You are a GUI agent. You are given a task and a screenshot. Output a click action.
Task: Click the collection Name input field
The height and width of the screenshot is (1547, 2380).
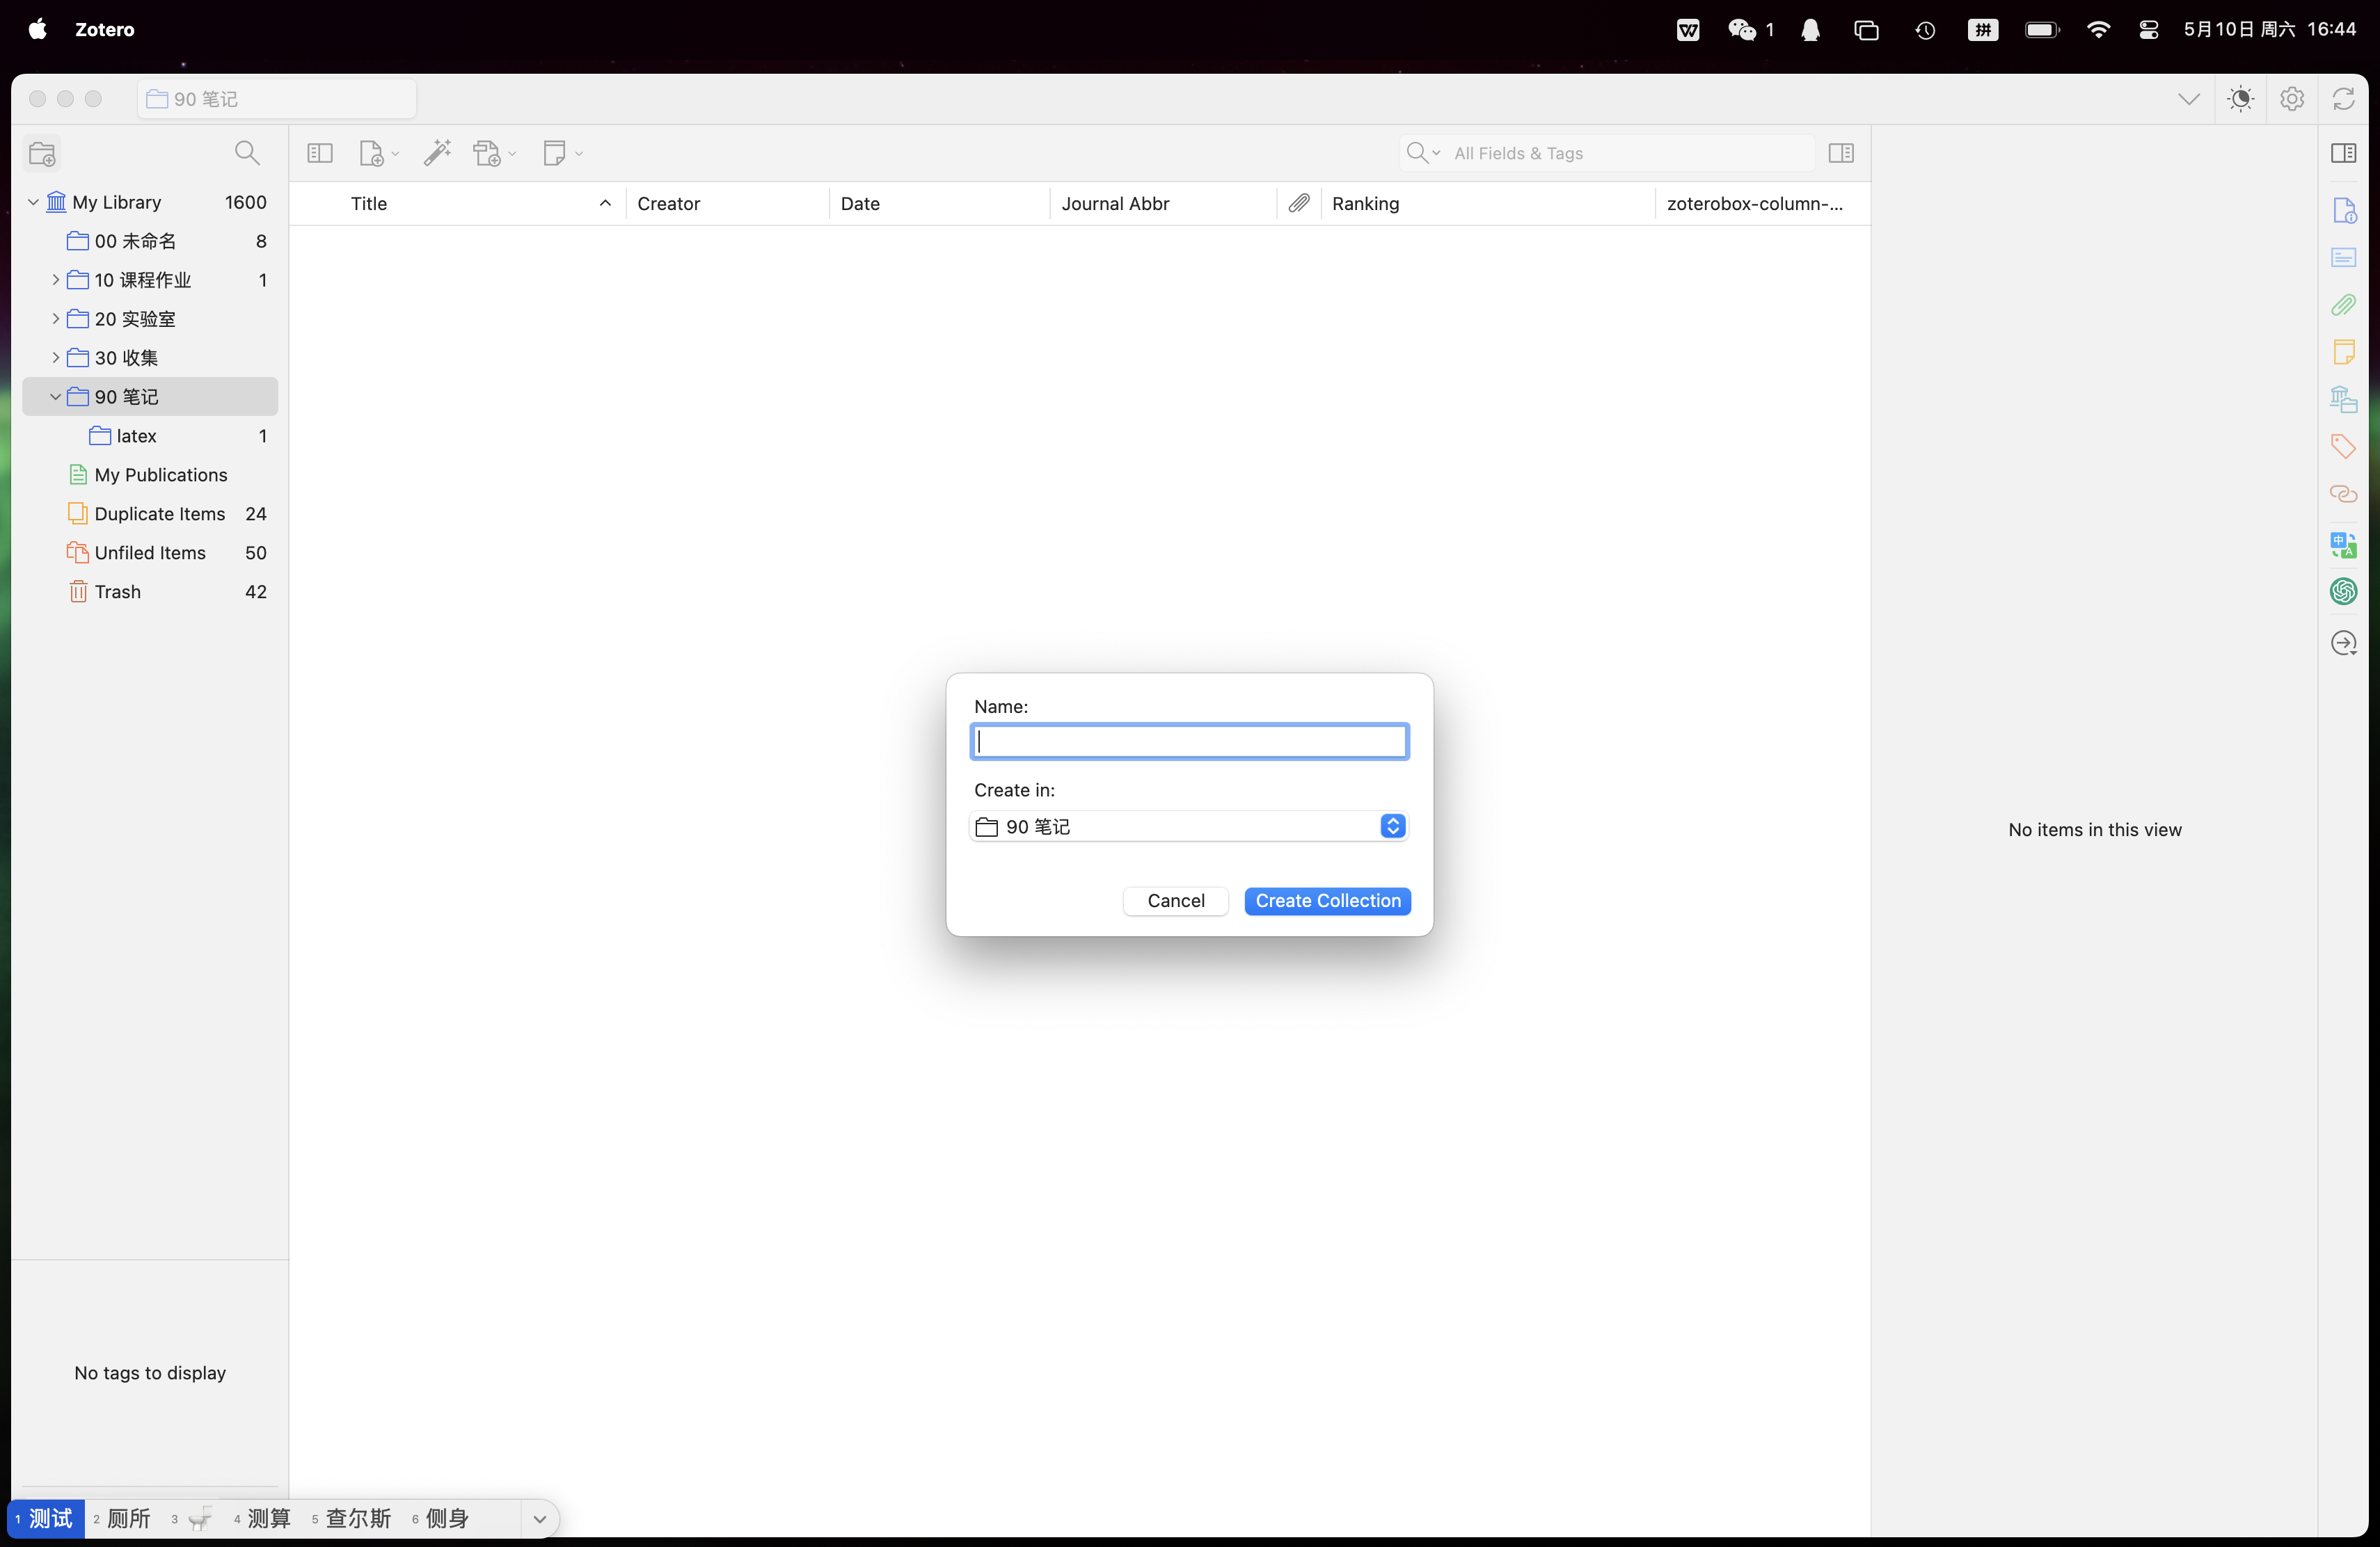(x=1189, y=742)
